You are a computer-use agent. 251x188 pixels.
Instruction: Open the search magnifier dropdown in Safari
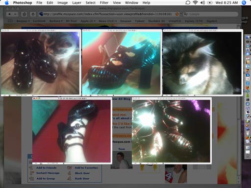pyautogui.click(x=185, y=14)
